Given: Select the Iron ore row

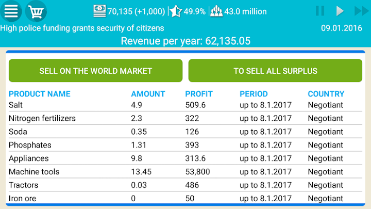Looking at the screenshot, I should tap(185, 198).
